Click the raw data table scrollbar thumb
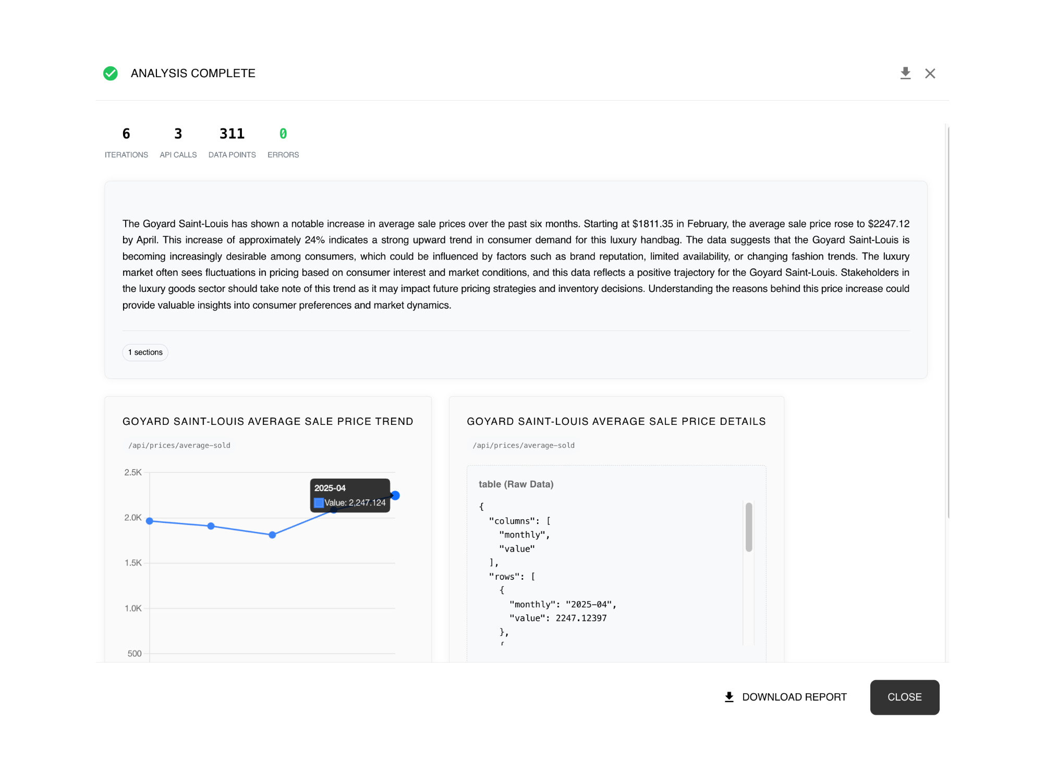1045x771 pixels. click(748, 527)
